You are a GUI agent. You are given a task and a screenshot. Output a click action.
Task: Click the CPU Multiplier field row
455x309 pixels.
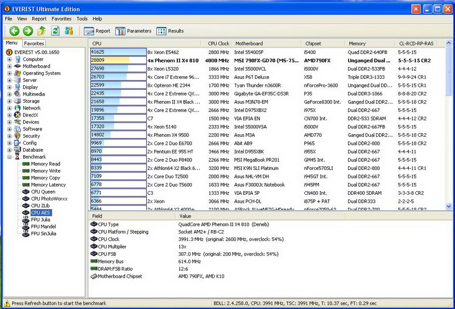click(270, 247)
